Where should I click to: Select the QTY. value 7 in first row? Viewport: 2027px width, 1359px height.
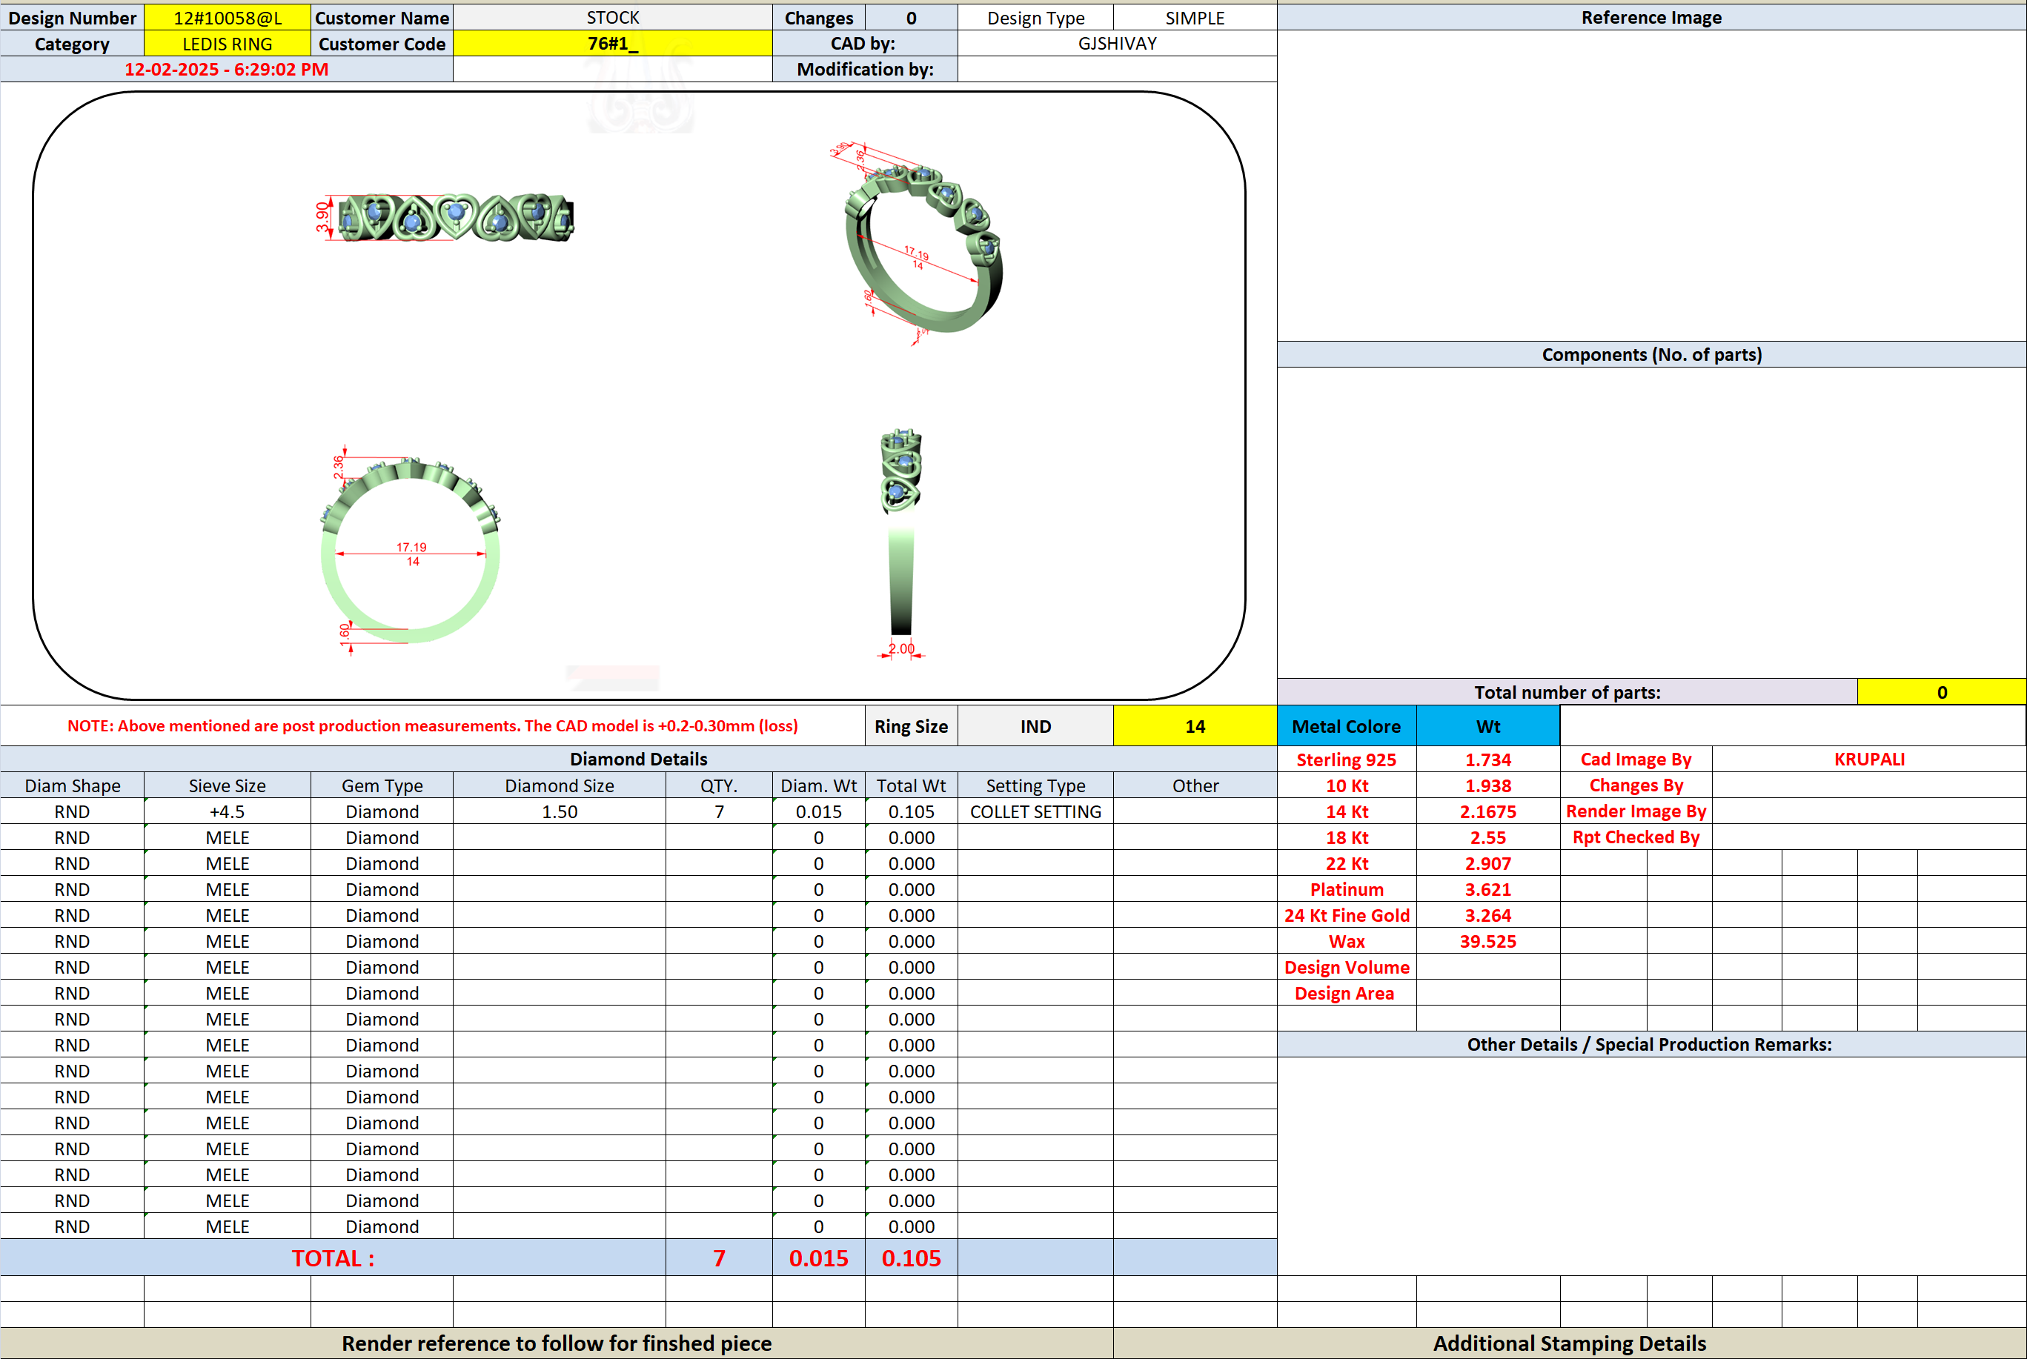[x=720, y=812]
